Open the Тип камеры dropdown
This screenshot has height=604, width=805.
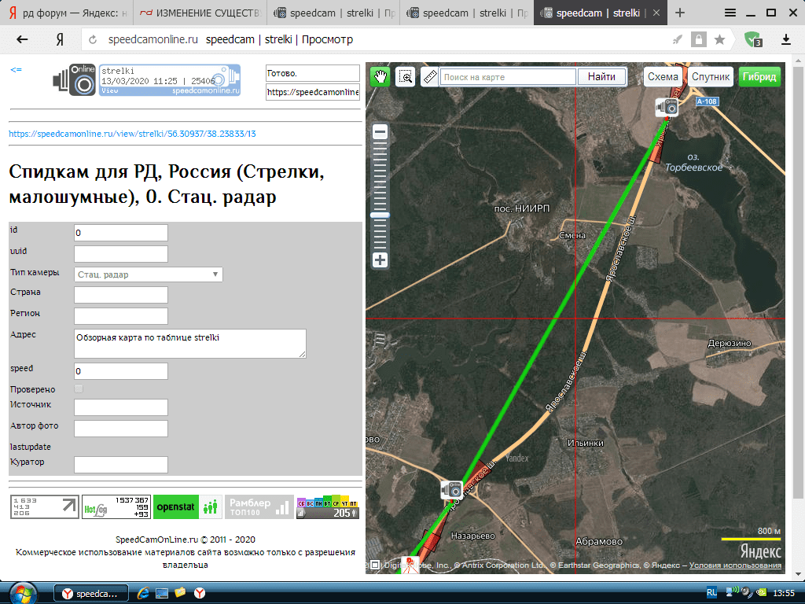[148, 274]
